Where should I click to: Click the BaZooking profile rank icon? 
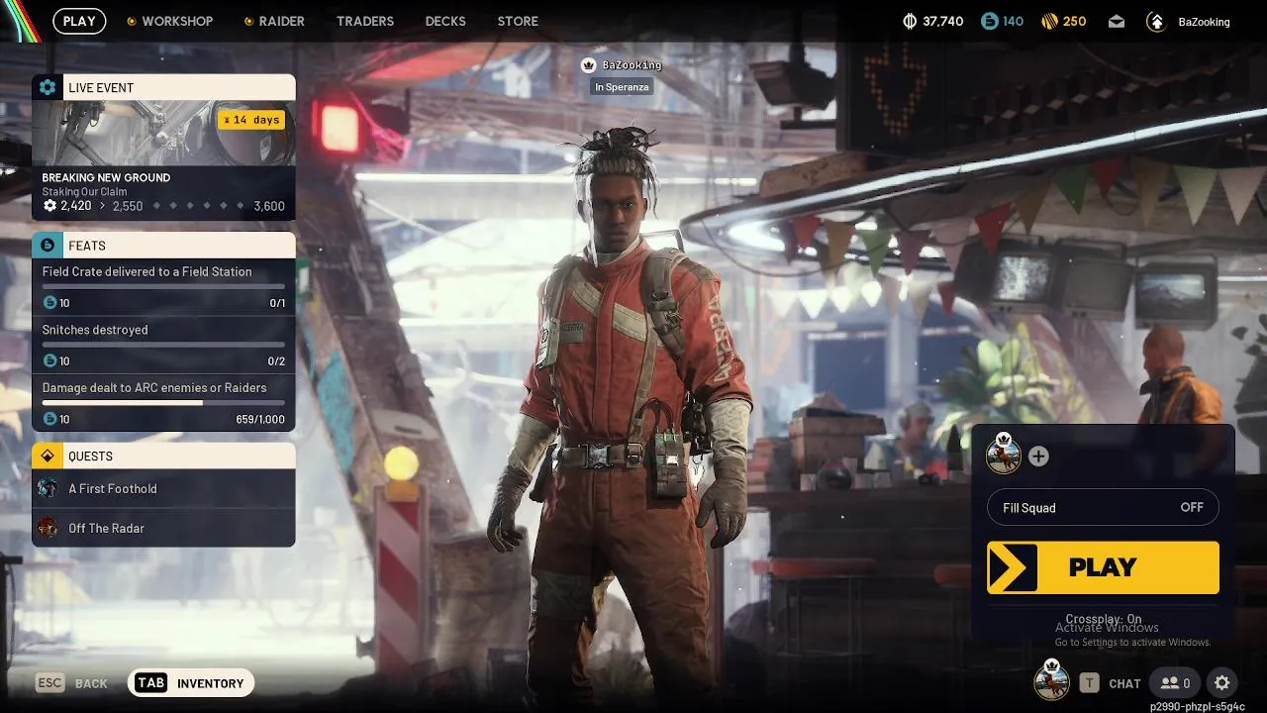[x=1155, y=21]
